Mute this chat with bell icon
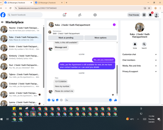 [x=135, y=44]
